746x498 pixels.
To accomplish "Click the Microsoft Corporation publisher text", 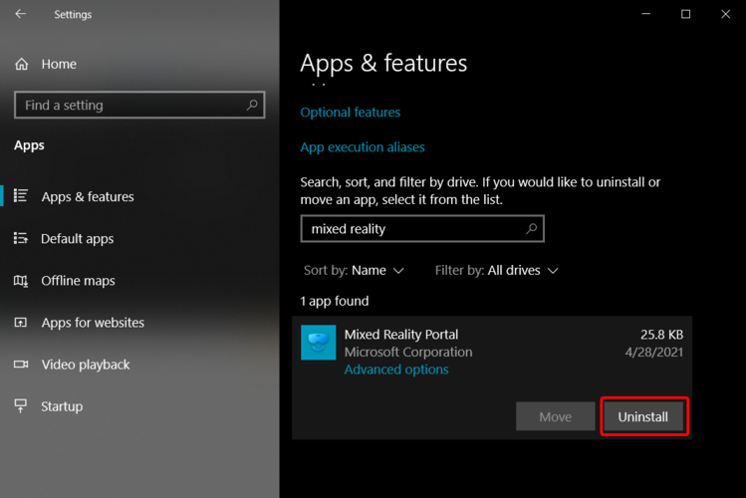I will [408, 352].
